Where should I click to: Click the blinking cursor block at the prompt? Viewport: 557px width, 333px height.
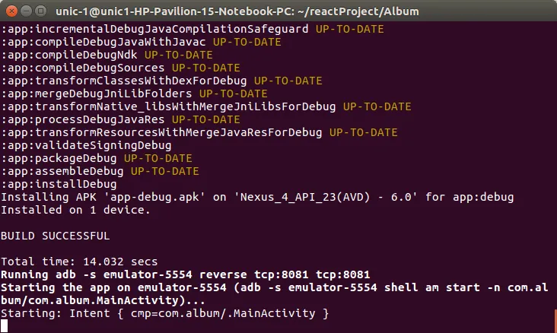(5, 326)
